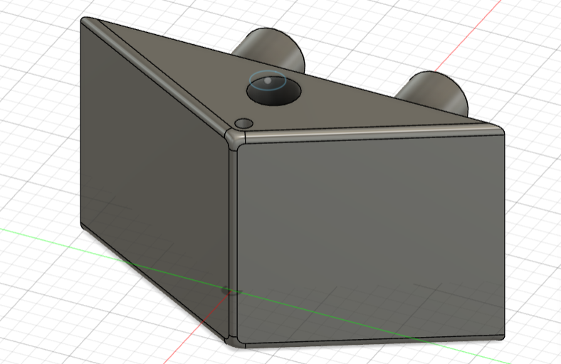The image size is (561, 364).
Task: Select the large countersunk hole on top face
Action: coord(273,93)
